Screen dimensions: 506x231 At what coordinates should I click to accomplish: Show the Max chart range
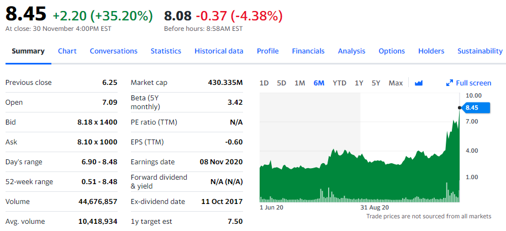point(396,83)
